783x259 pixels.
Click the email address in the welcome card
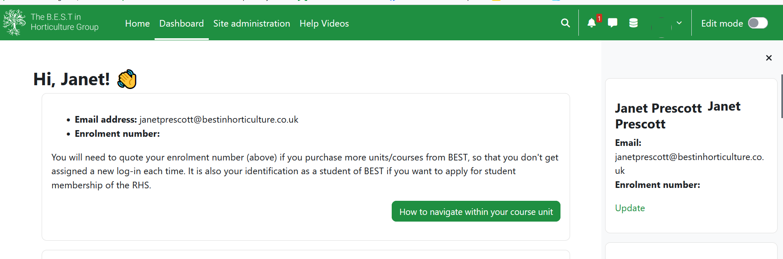coord(219,120)
